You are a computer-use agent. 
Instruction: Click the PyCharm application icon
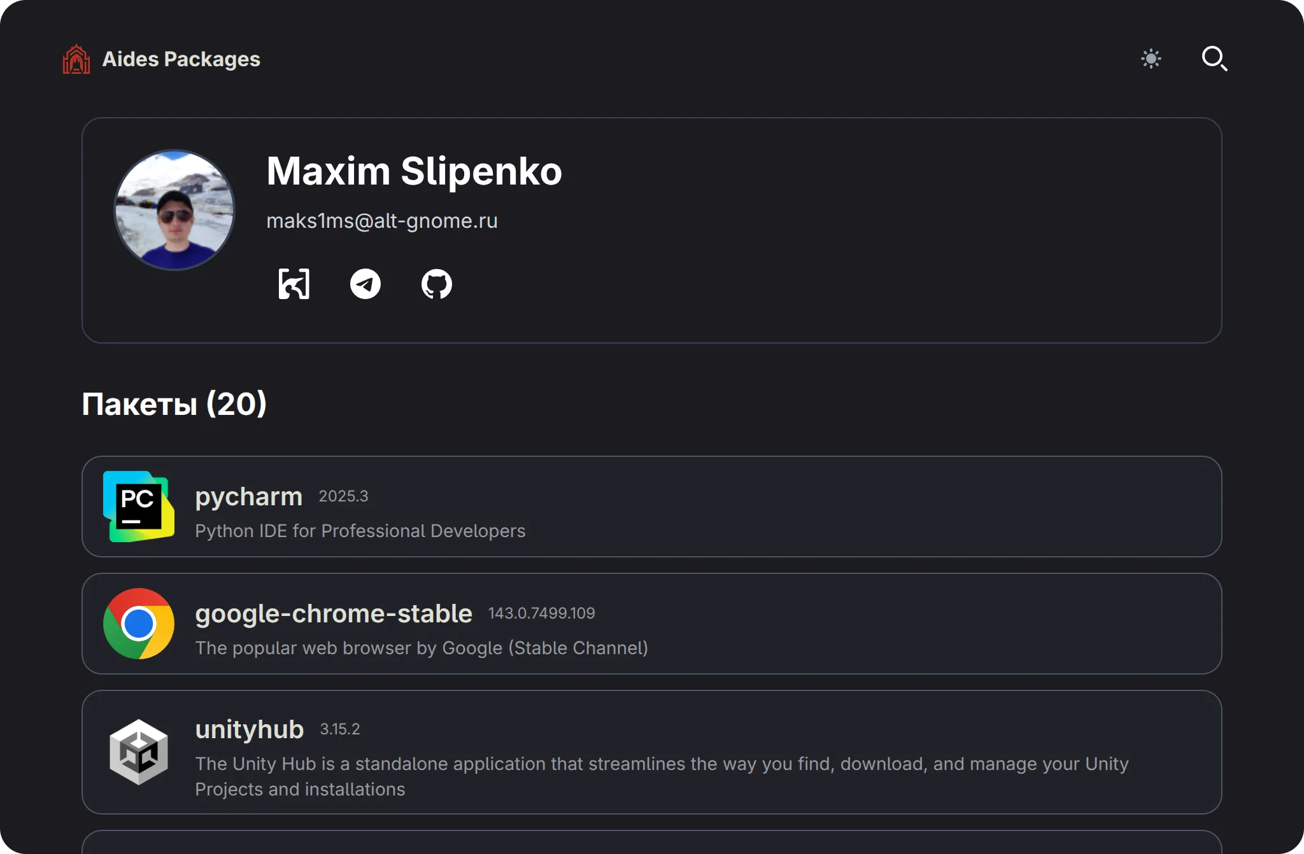139,507
